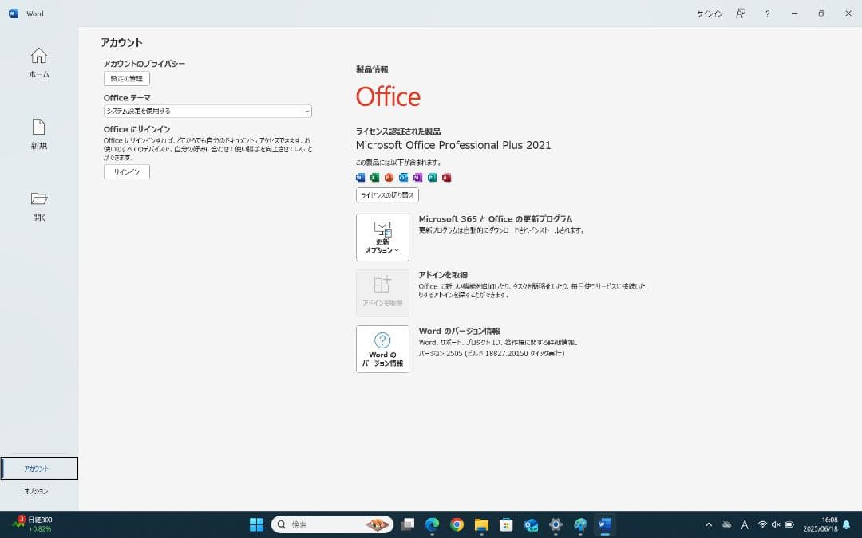This screenshot has height=538, width=862.
Task: Click the サインイン button under Office にサインイン
Action: tap(127, 172)
